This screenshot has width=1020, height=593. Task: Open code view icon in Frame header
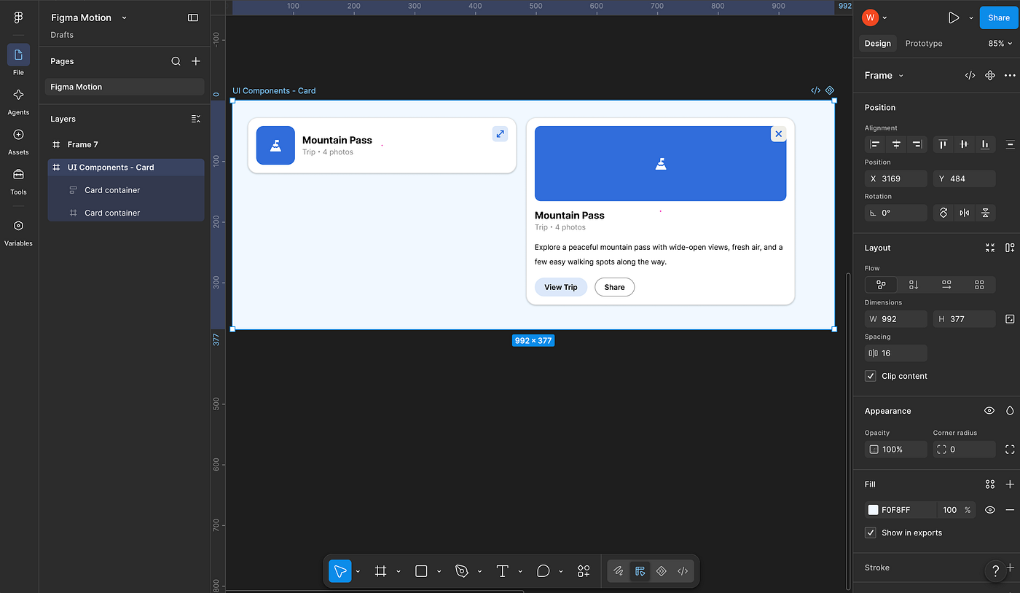click(970, 75)
